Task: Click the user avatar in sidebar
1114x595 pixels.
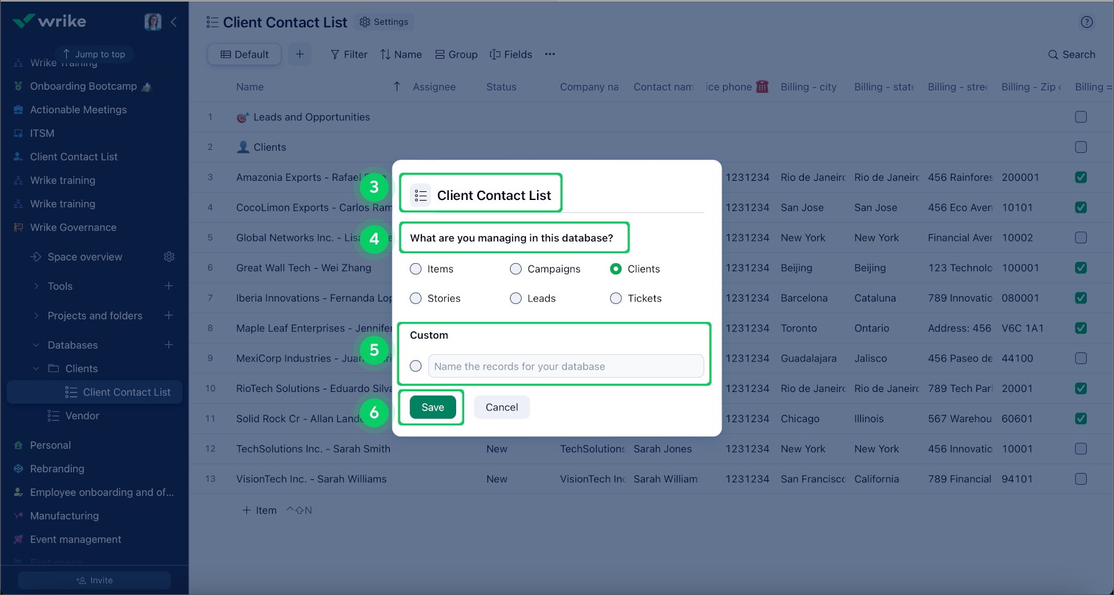Action: click(x=153, y=22)
